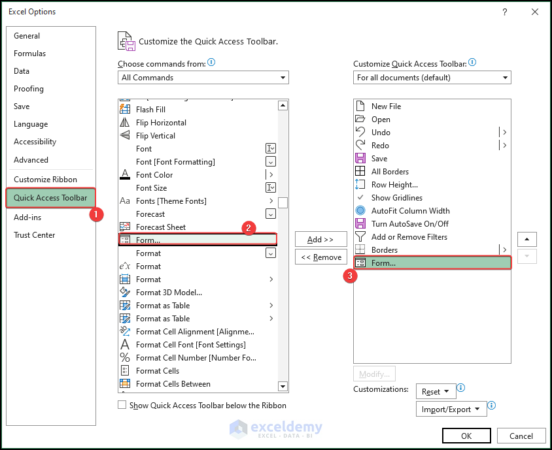552x450 pixels.
Task: Select the Format Cell Font icon
Action: [x=125, y=344]
